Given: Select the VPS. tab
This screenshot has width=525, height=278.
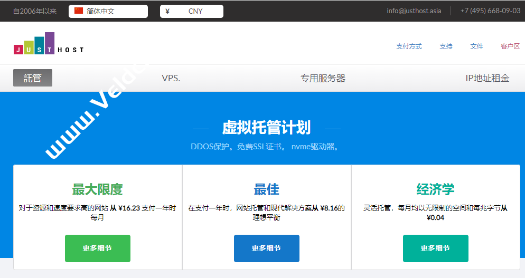Looking at the screenshot, I should pyautogui.click(x=171, y=78).
